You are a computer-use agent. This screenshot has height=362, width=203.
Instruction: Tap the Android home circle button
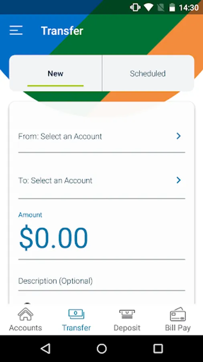click(x=101, y=349)
